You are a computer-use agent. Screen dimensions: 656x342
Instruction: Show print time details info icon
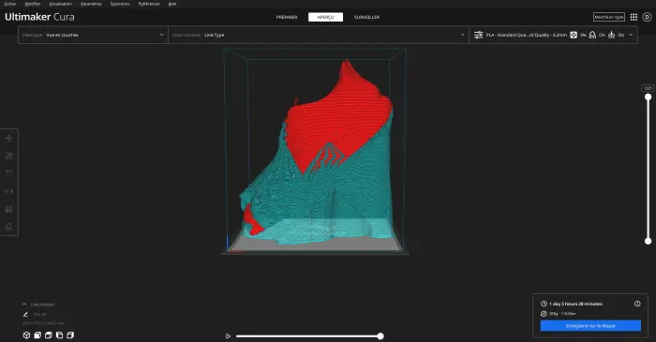coord(637,304)
